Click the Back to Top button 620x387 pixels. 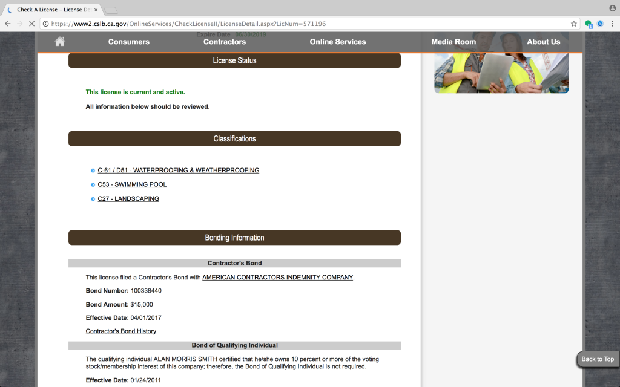coord(597,359)
